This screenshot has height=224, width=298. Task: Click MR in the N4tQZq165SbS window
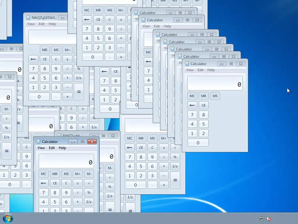coord(45,50)
